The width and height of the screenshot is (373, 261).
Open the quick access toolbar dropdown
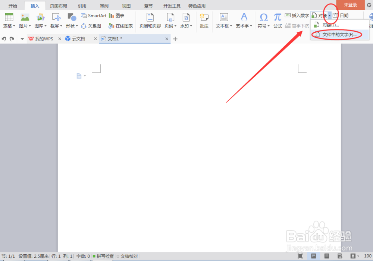(x=22, y=39)
